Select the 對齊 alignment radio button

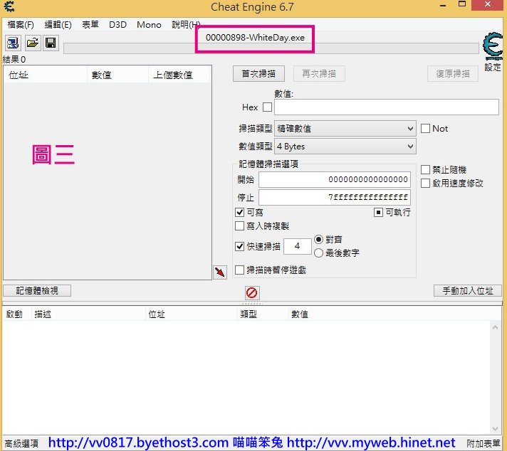(x=318, y=240)
